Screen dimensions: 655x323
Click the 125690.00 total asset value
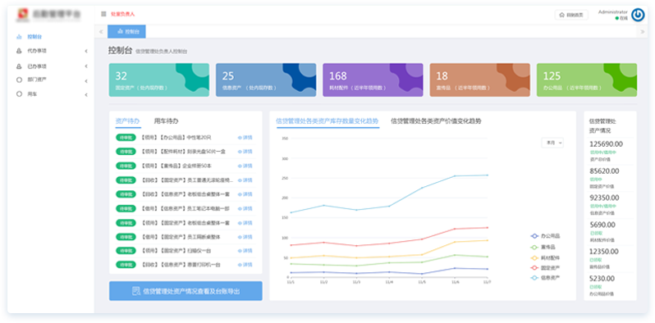606,144
